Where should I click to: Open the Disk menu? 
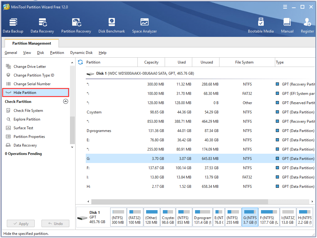point(41,53)
